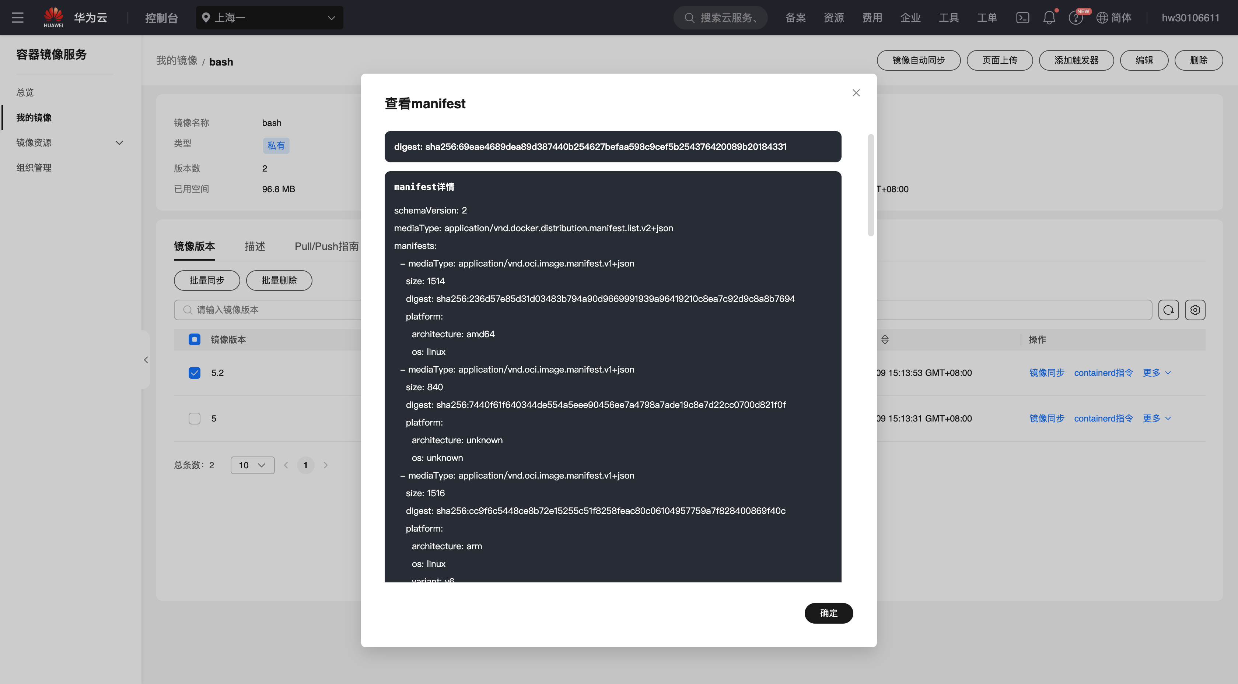Click the 私有 type tag

(276, 145)
